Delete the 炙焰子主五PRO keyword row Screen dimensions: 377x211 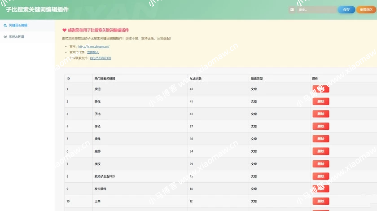coord(320,176)
